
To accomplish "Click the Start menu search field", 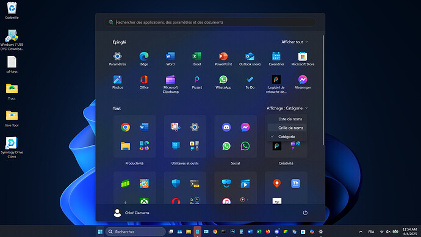I will [x=210, y=22].
